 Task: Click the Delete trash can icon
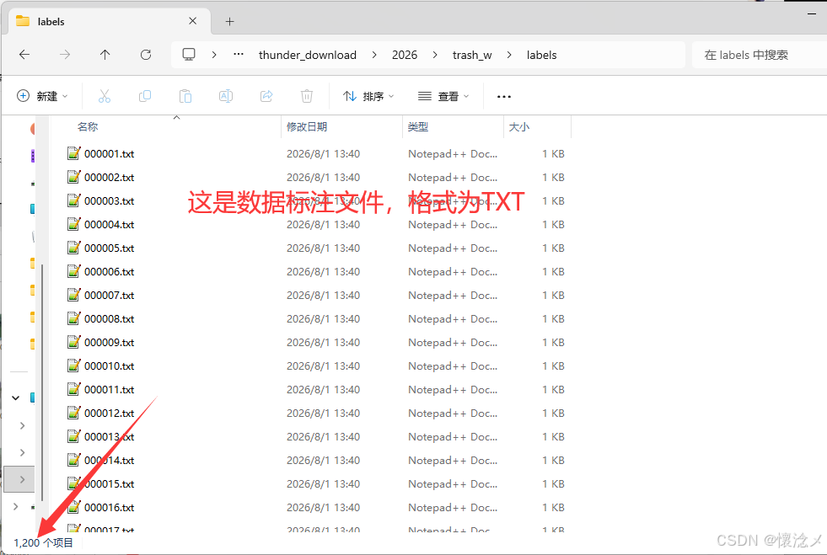(x=306, y=96)
